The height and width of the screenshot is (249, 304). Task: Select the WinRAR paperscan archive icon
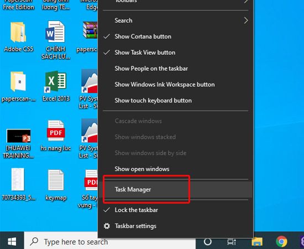coord(90,30)
